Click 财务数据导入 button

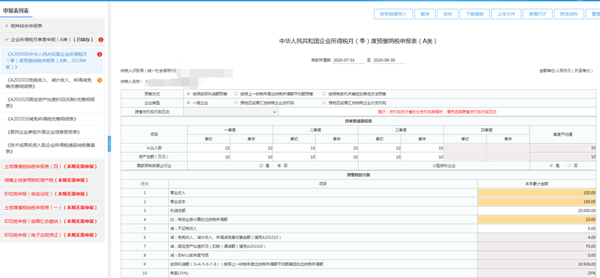tap(393, 14)
